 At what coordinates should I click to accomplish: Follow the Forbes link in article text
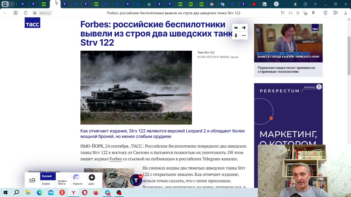click(x=115, y=159)
